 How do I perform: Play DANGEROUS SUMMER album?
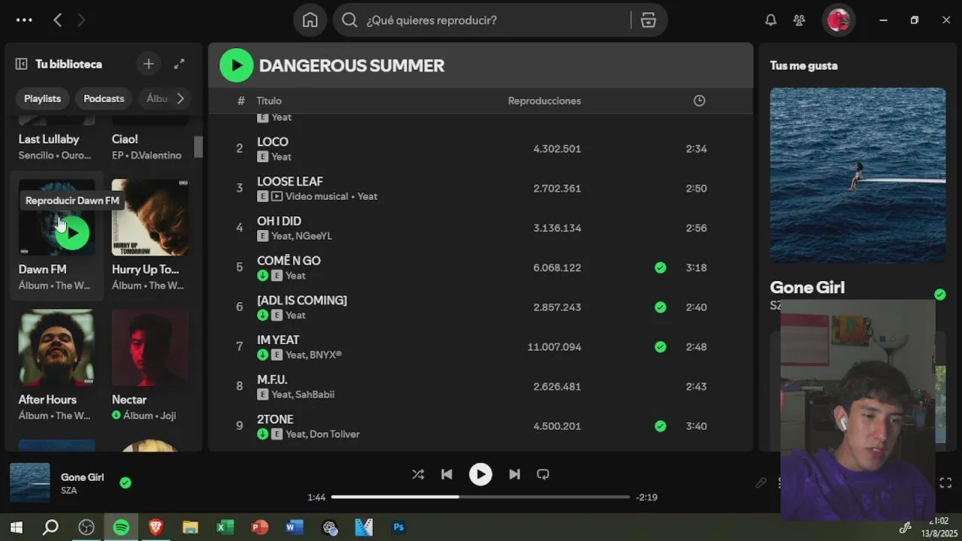237,65
